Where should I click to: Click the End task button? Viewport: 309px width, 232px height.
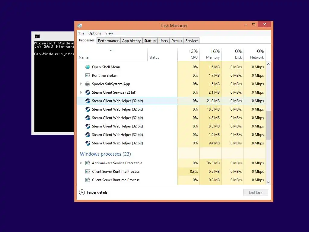(256, 192)
